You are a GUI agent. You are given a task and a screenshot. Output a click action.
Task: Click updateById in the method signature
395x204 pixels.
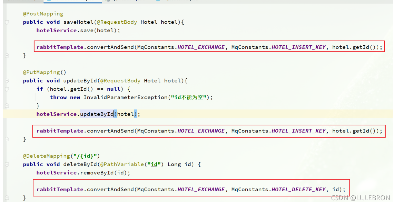(x=80, y=81)
